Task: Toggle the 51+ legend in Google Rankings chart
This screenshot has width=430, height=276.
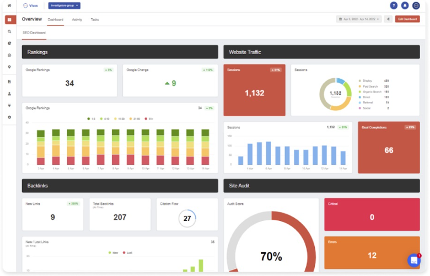Action: coord(149,119)
